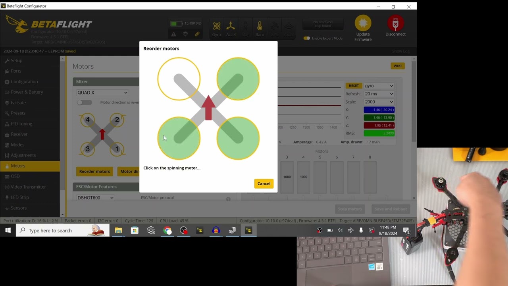The image size is (508, 286).
Task: Select the top-left motor circle in dialog
Action: point(179,79)
